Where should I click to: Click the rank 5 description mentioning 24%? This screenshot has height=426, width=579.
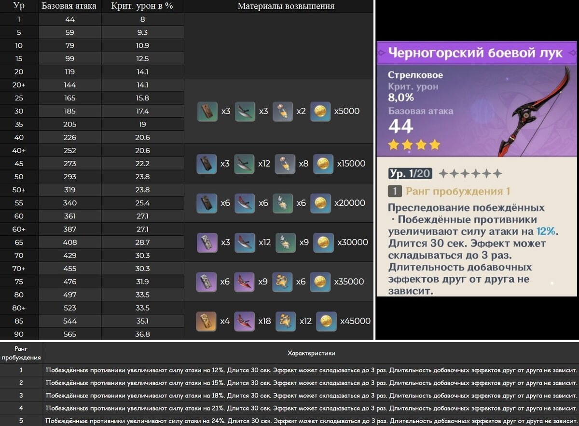click(311, 421)
